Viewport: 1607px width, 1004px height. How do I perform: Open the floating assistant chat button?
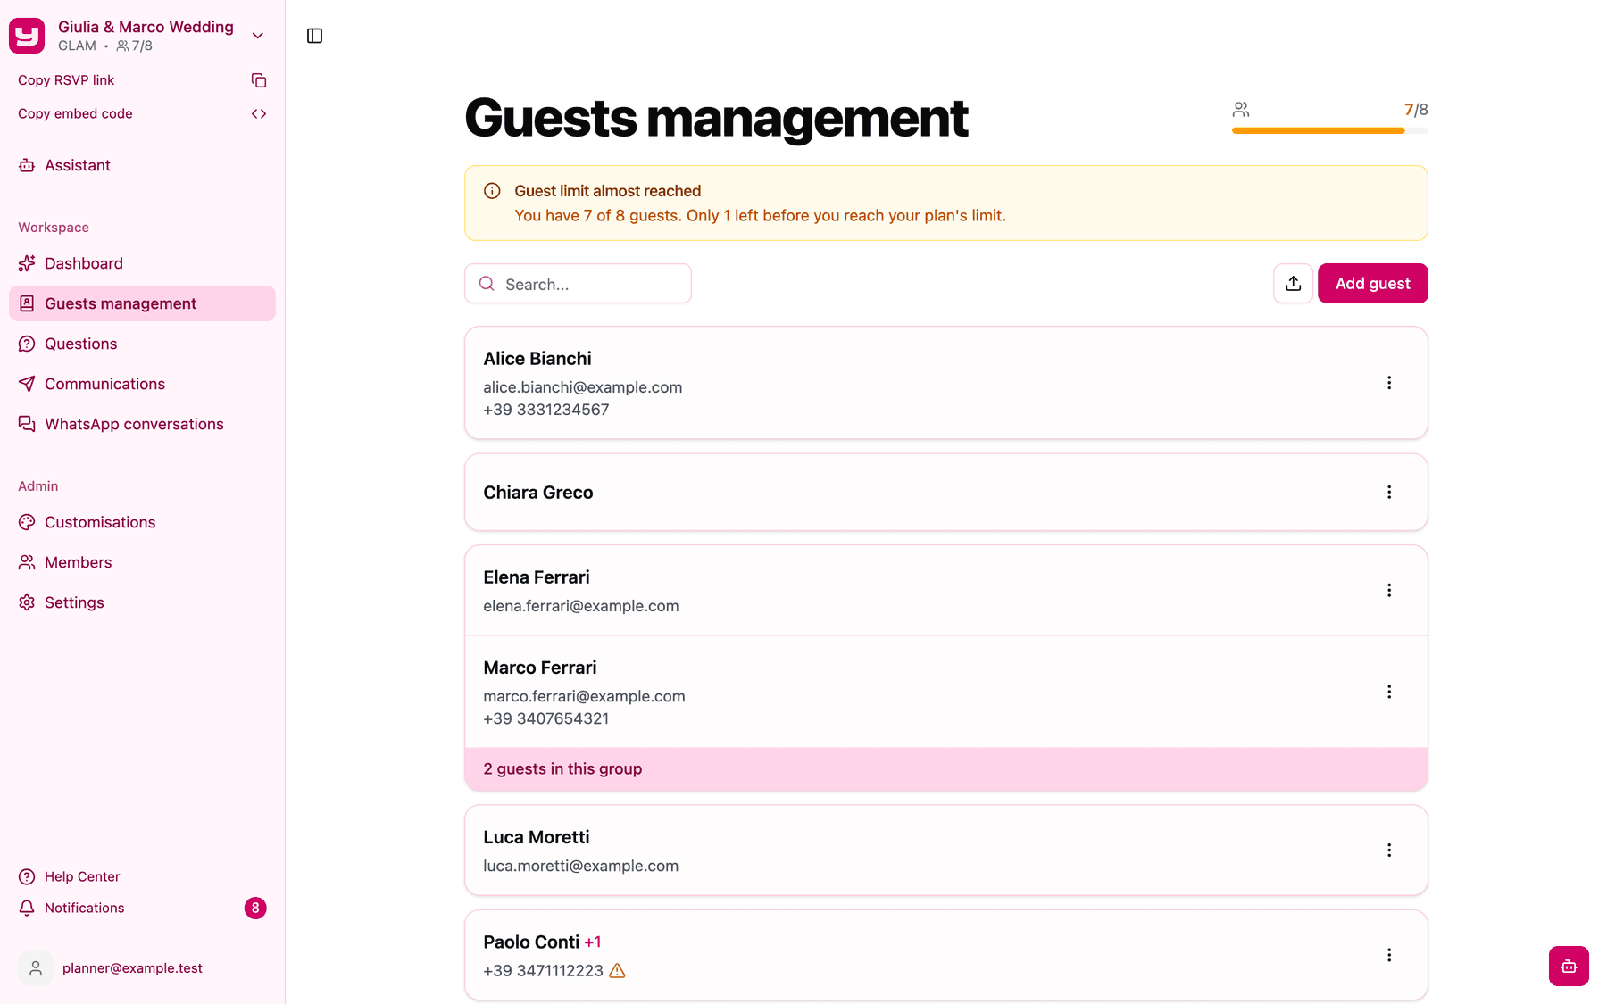point(1569,966)
